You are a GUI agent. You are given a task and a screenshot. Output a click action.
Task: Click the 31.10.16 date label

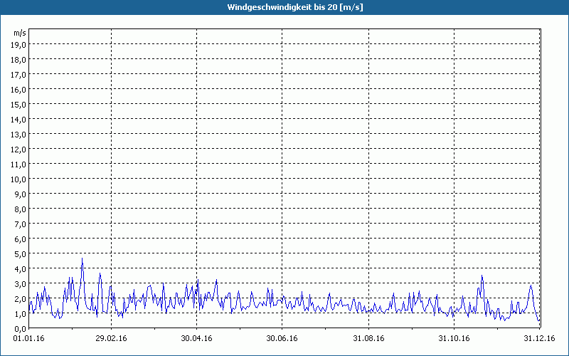tap(454, 339)
